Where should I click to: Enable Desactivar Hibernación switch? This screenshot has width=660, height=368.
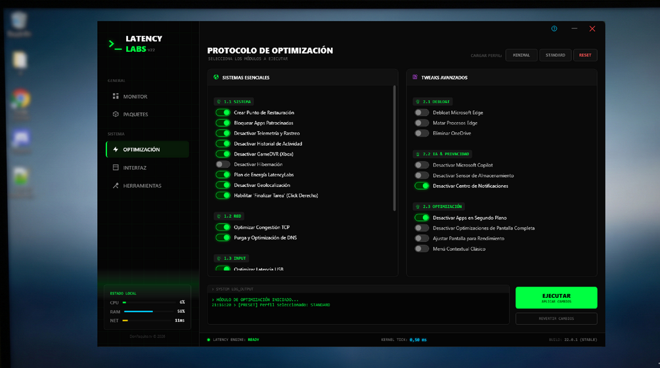click(223, 165)
